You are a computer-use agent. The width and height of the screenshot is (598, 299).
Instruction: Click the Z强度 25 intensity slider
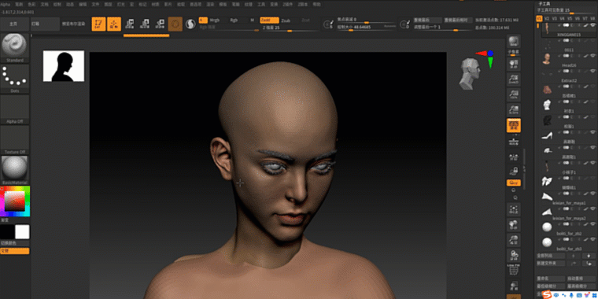(290, 28)
